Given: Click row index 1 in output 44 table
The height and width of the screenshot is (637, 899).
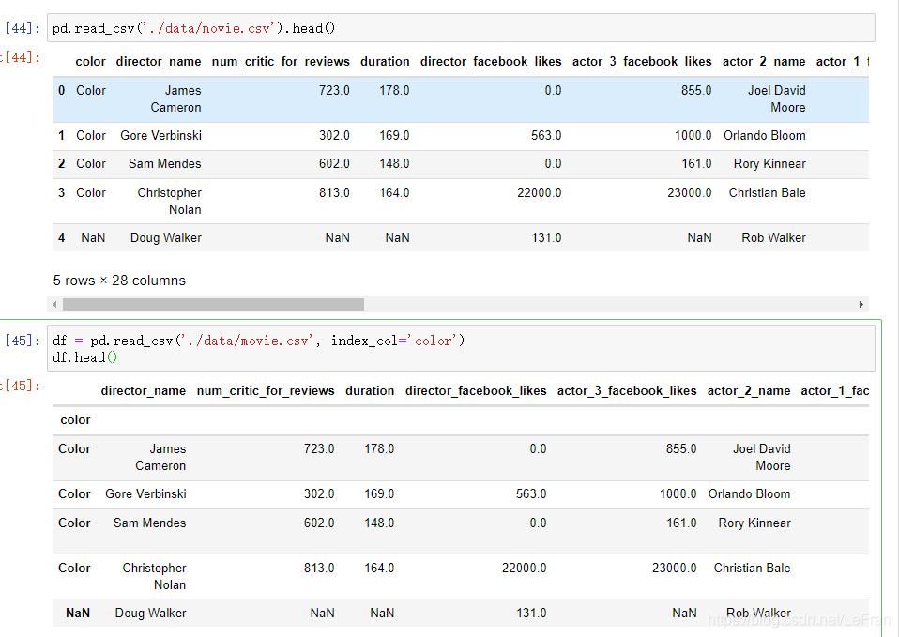Looking at the screenshot, I should (61, 136).
